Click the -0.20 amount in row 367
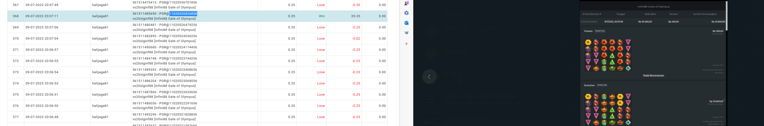 [356, 5]
